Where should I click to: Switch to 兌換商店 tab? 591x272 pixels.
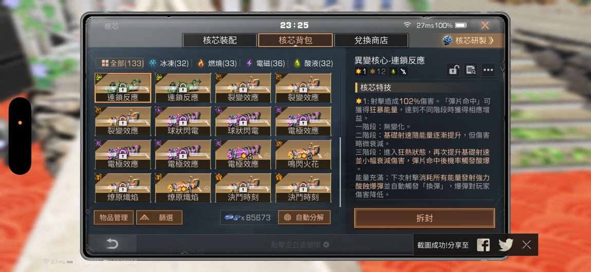(371, 41)
